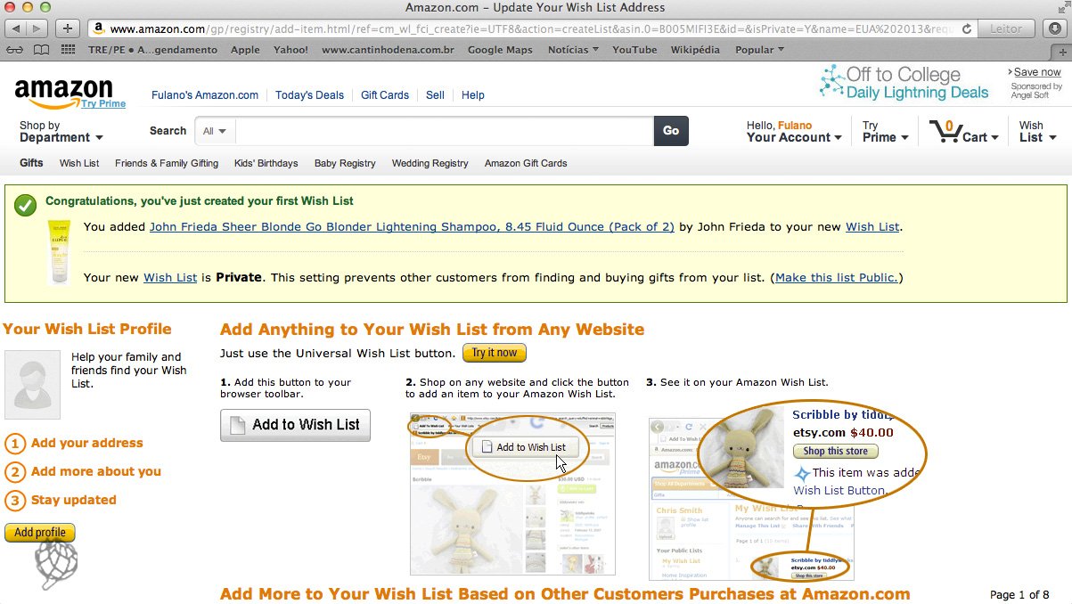Viewport: 1072px width, 604px height.
Task: Open the Popular bookmarks folder dropdown
Action: [757, 50]
